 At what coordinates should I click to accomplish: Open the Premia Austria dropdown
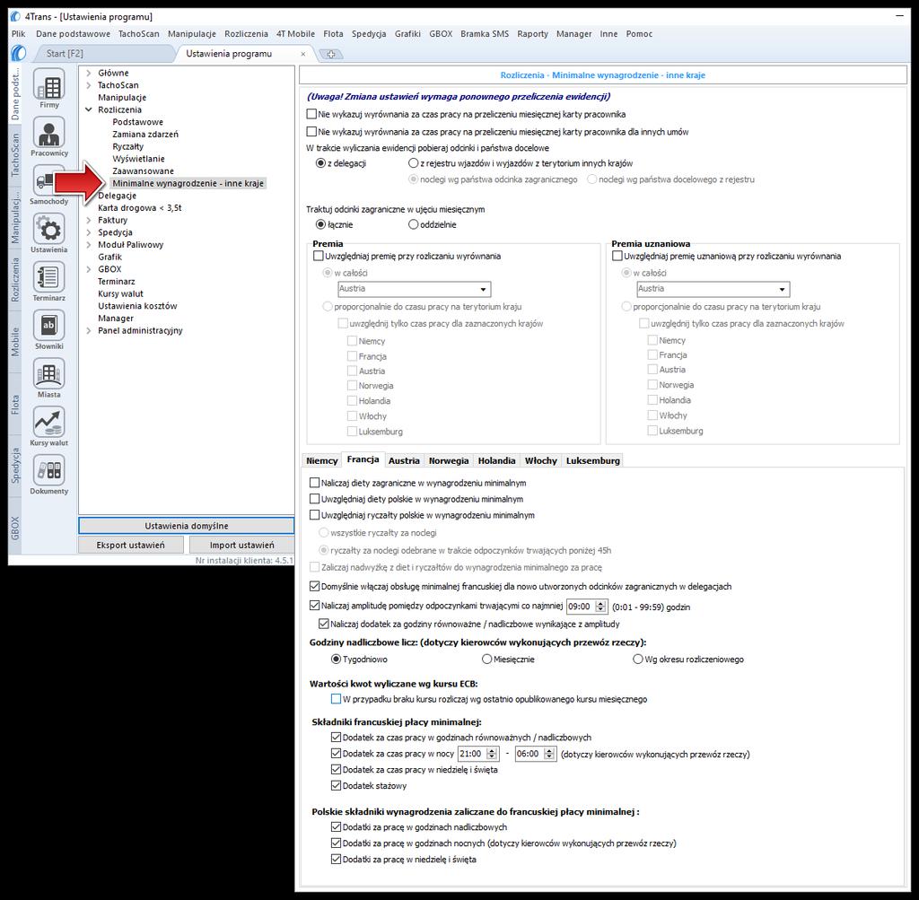click(x=415, y=289)
